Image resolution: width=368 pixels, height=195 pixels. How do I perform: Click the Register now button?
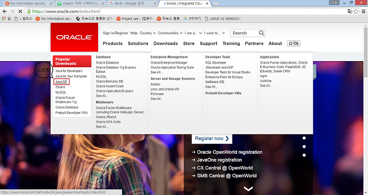[212, 138]
